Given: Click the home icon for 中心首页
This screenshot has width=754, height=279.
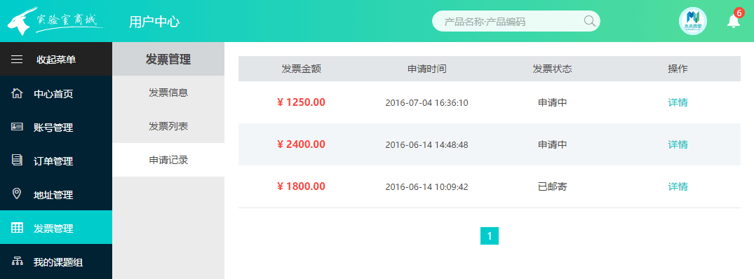Looking at the screenshot, I should pos(17,93).
